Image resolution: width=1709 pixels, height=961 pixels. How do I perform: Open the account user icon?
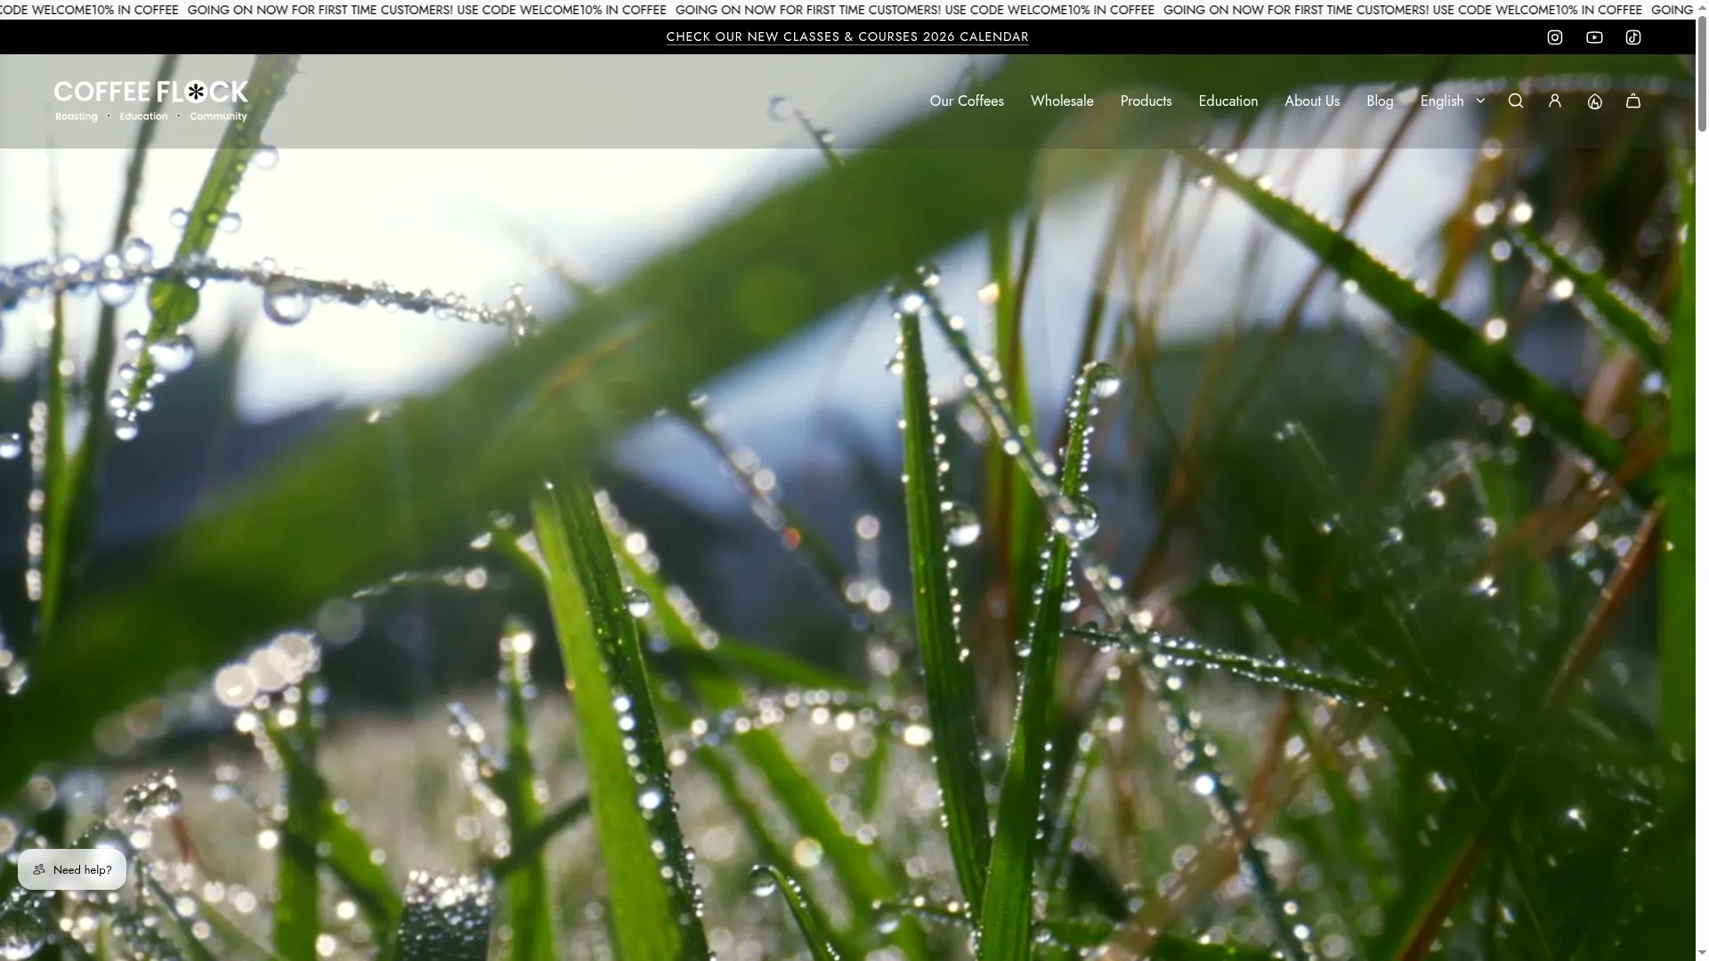[1555, 101]
